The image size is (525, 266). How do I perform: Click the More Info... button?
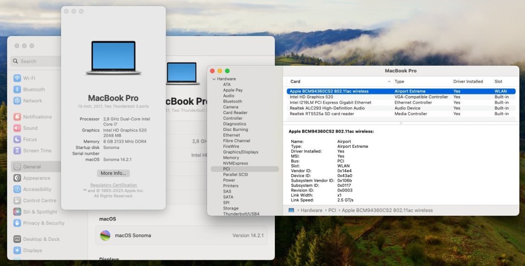click(x=113, y=174)
